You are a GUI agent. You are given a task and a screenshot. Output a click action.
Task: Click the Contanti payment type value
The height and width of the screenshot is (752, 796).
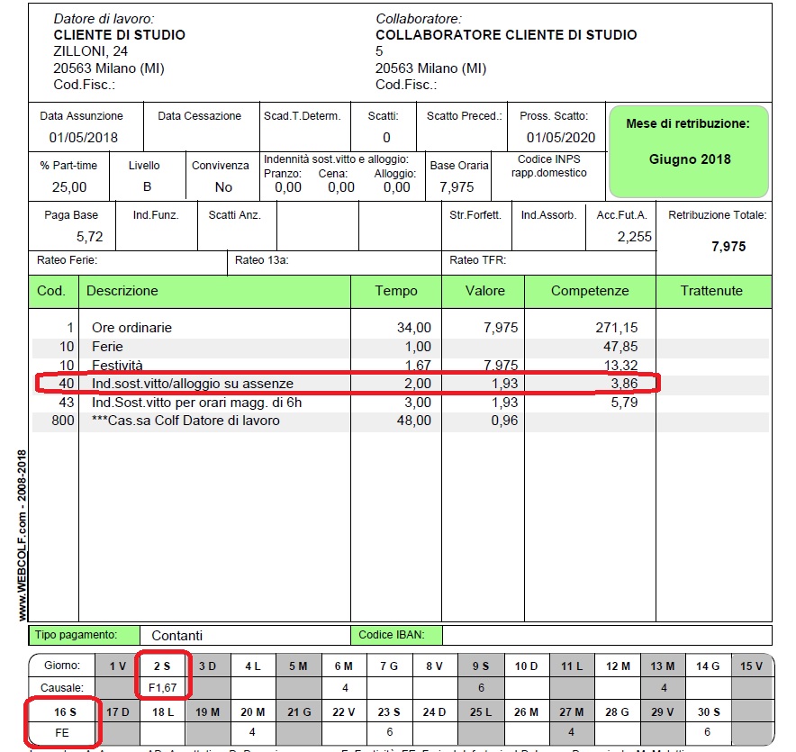pos(177,635)
